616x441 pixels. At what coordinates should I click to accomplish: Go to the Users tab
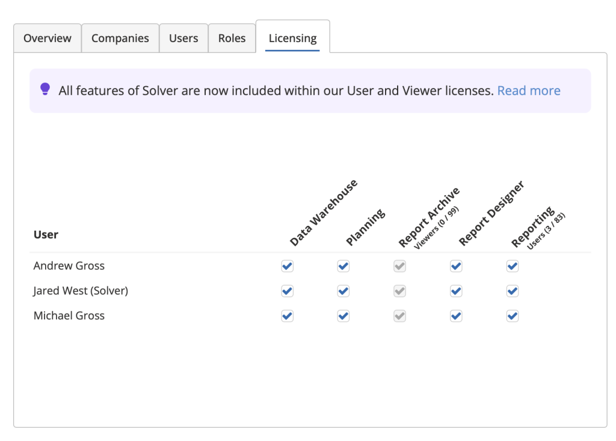point(183,38)
